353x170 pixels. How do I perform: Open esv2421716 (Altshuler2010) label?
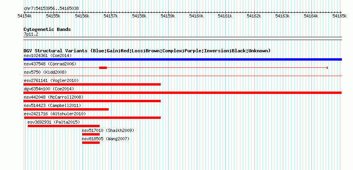[x=55, y=114]
